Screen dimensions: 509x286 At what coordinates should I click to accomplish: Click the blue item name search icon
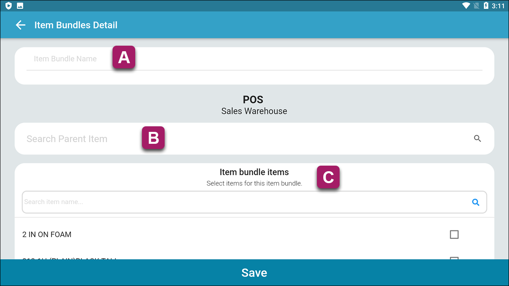click(x=476, y=202)
